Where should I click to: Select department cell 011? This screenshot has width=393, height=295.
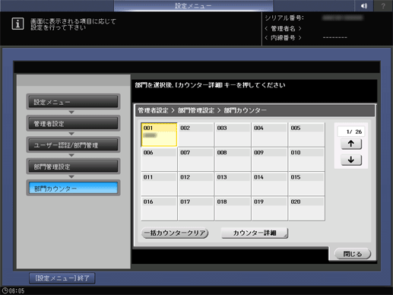tap(159, 184)
